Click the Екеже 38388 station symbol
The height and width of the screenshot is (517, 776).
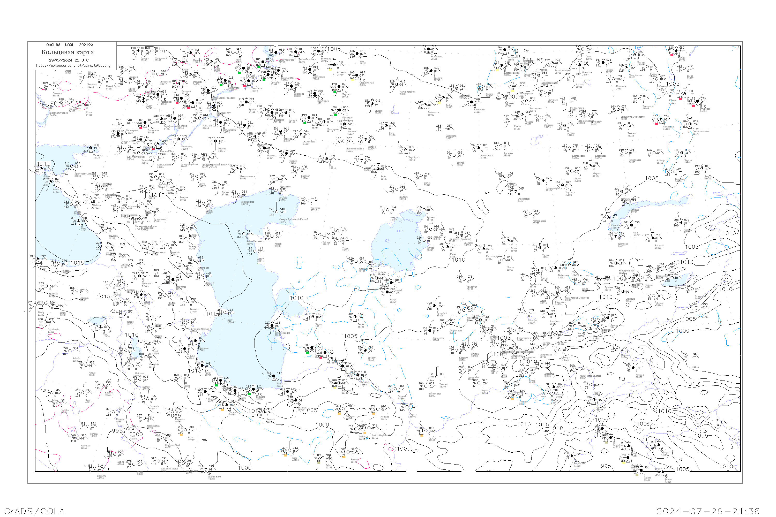tap(355, 317)
